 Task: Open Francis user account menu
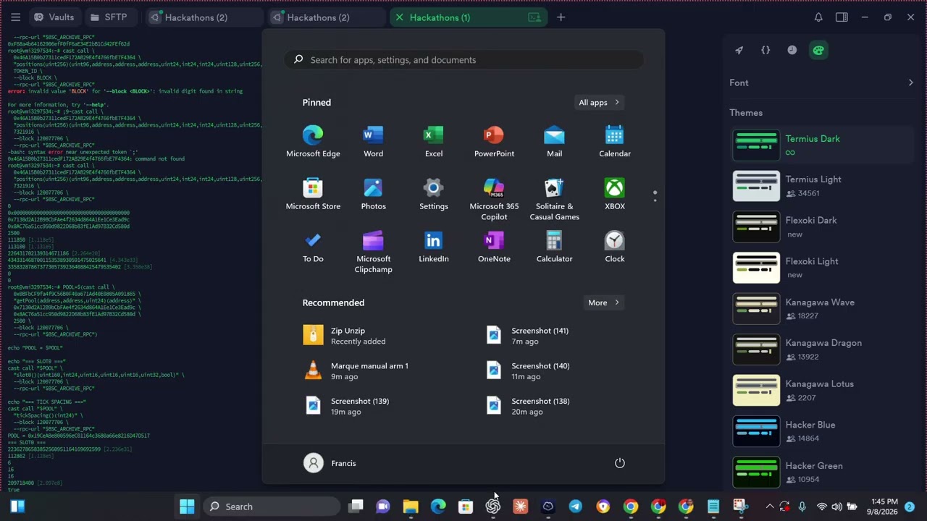(x=330, y=463)
